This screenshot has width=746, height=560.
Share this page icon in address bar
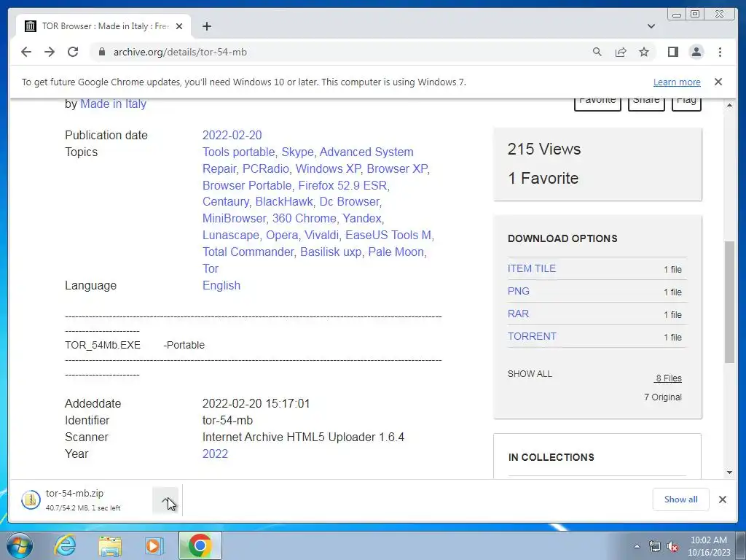(x=621, y=52)
